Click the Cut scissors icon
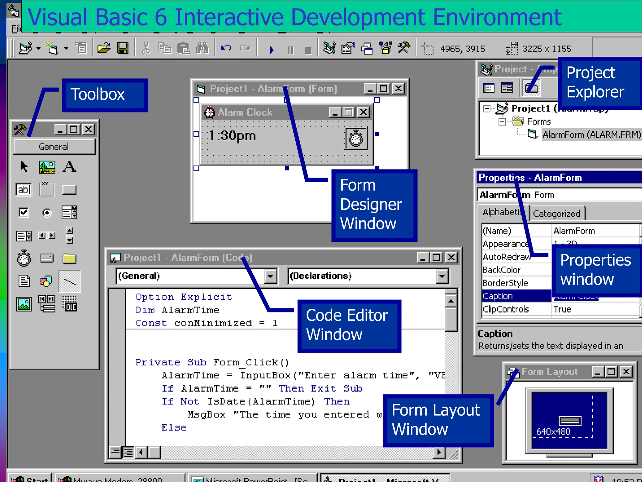Screen dimensions: 642x482 coord(146,49)
